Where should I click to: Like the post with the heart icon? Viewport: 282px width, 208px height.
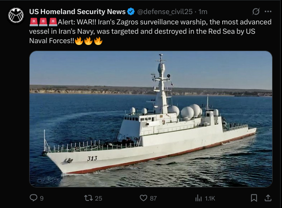pyautogui.click(x=140, y=198)
